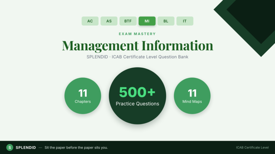The width and height of the screenshot is (275, 154).
Task: Click the EXAM MASTERY label
Action: 137,34
